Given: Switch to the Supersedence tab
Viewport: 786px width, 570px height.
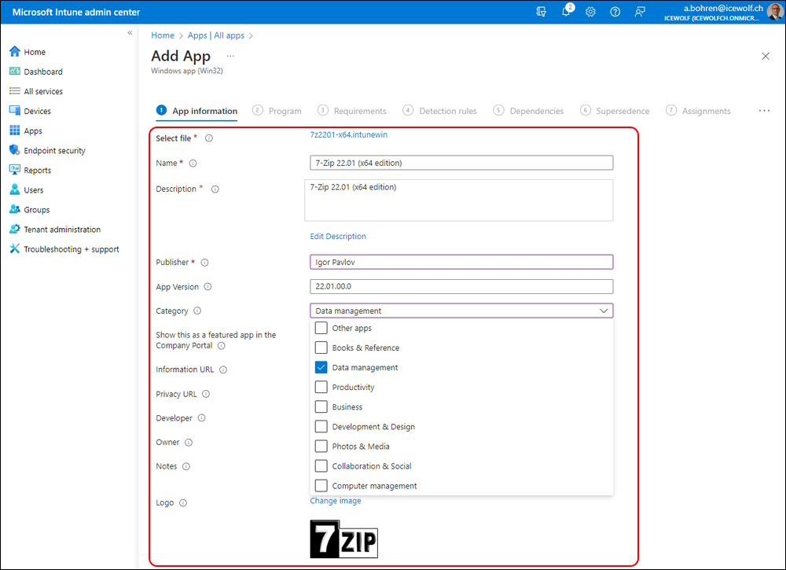Looking at the screenshot, I should point(615,111).
